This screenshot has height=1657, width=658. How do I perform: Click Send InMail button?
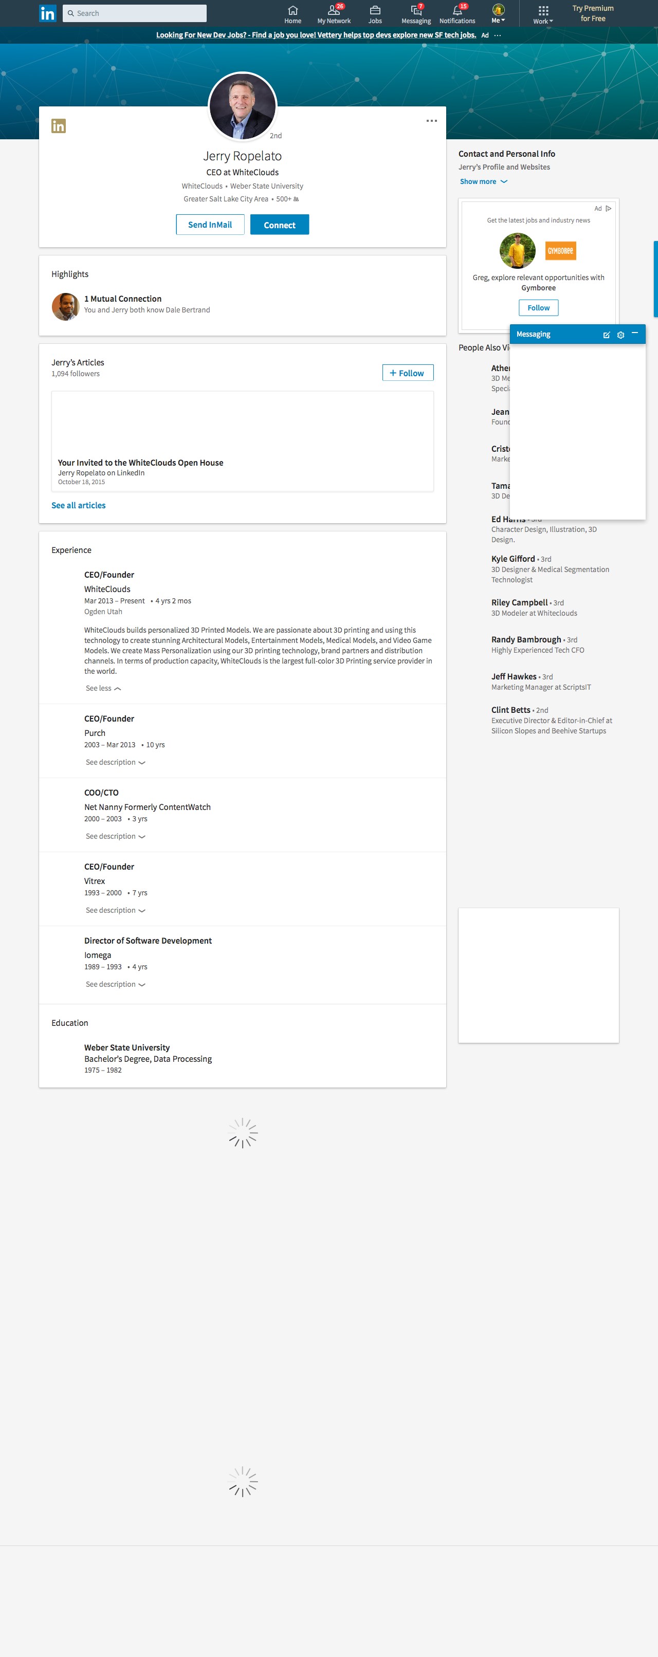coord(210,225)
